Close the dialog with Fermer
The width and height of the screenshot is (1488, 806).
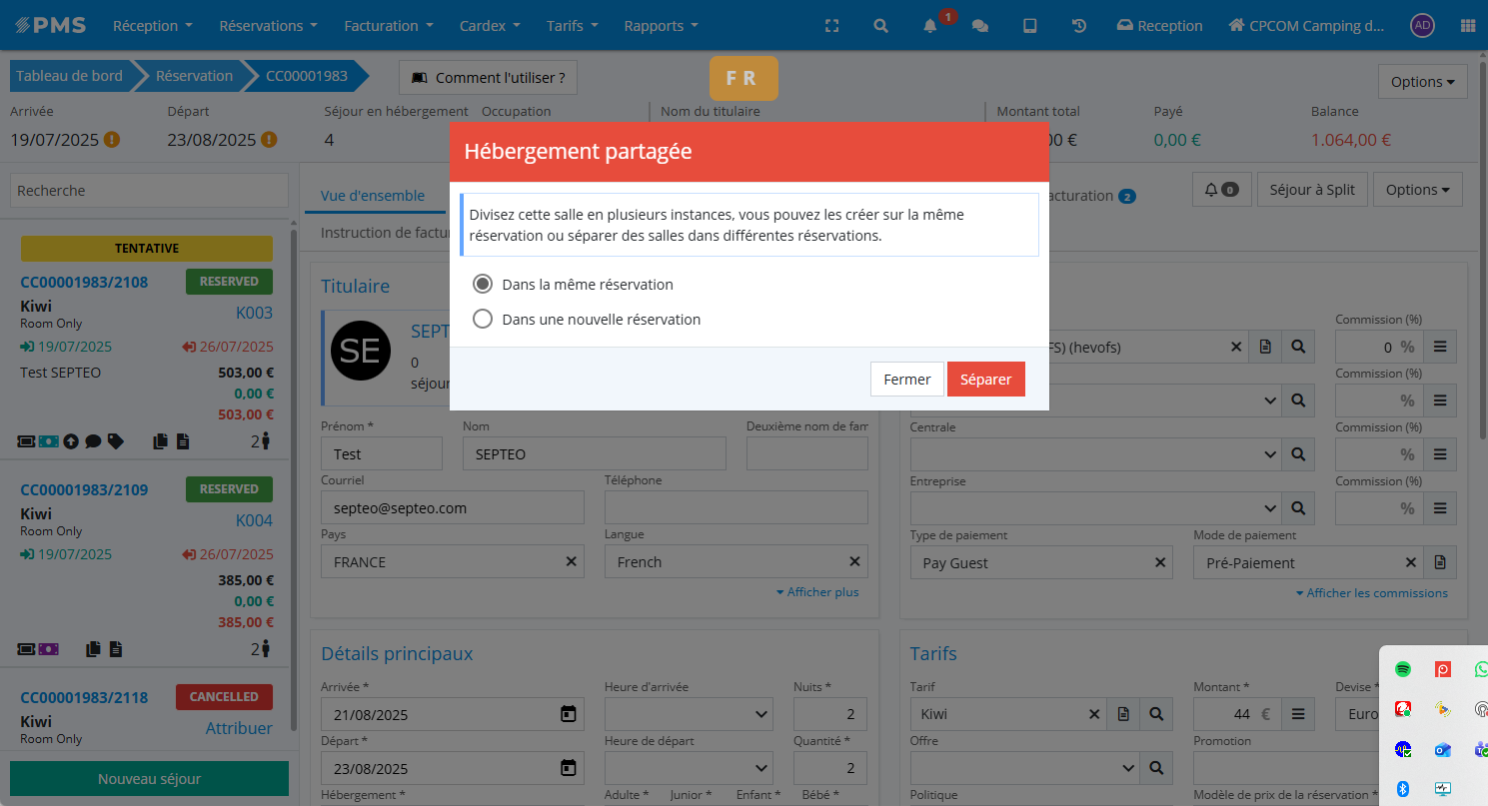tap(906, 380)
